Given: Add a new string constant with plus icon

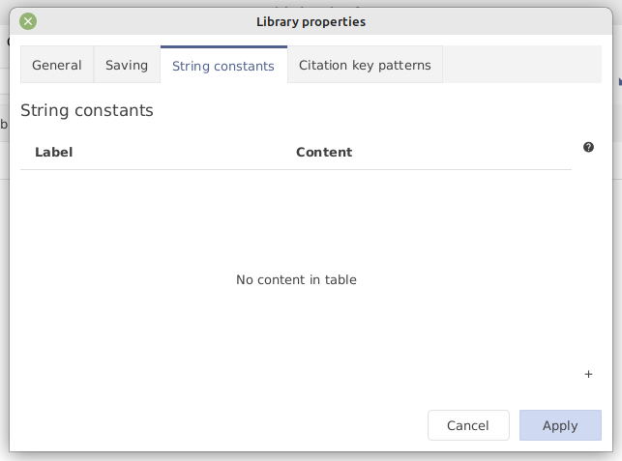Looking at the screenshot, I should pos(588,374).
